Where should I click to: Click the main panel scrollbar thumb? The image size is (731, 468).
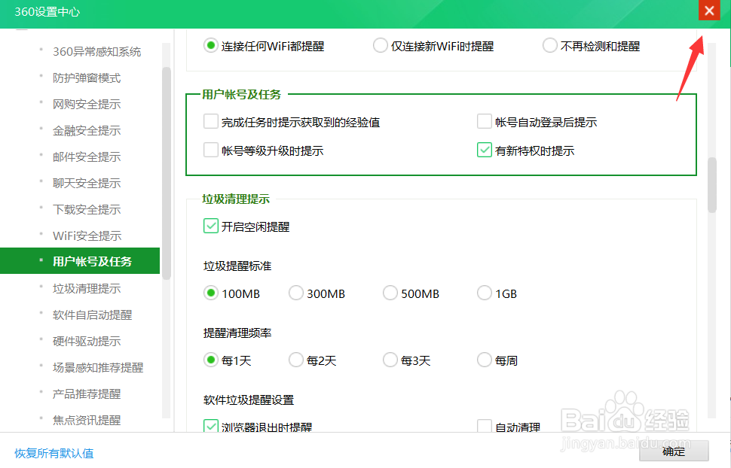click(711, 185)
